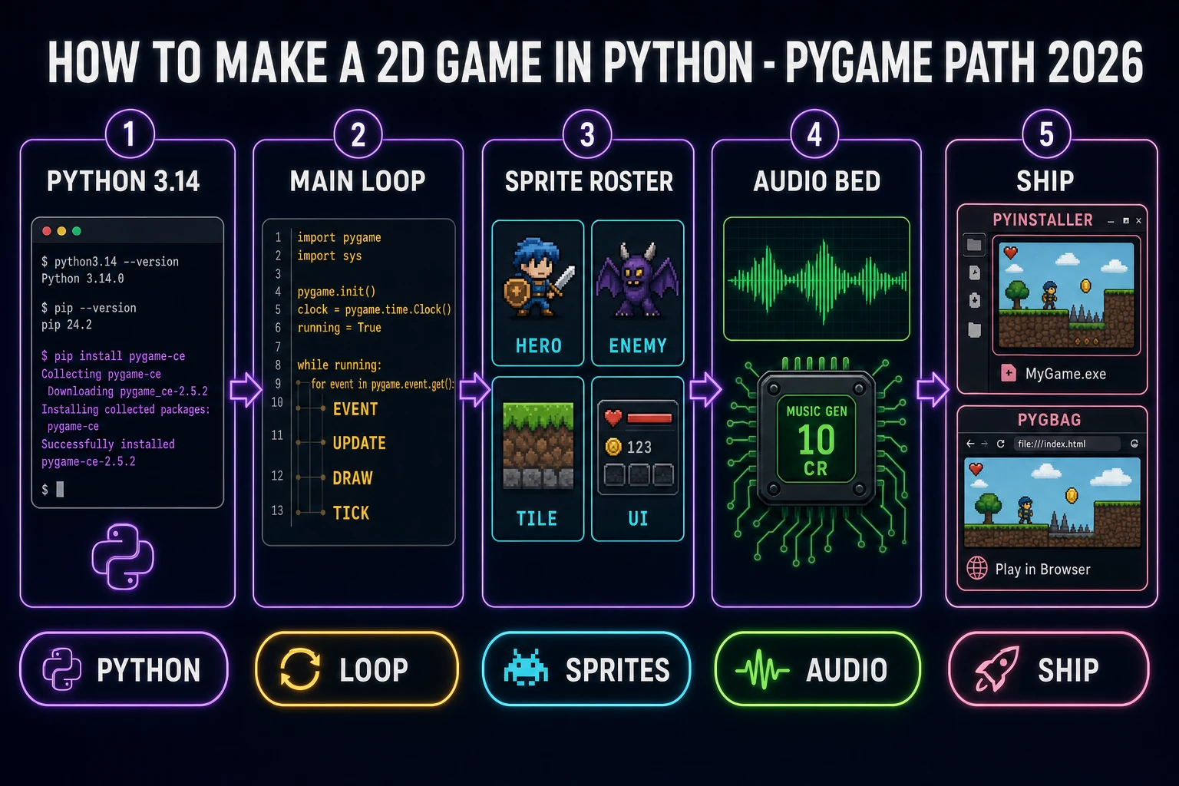
Task: Click the yellow dot in terminal title bar
Action: coord(61,231)
